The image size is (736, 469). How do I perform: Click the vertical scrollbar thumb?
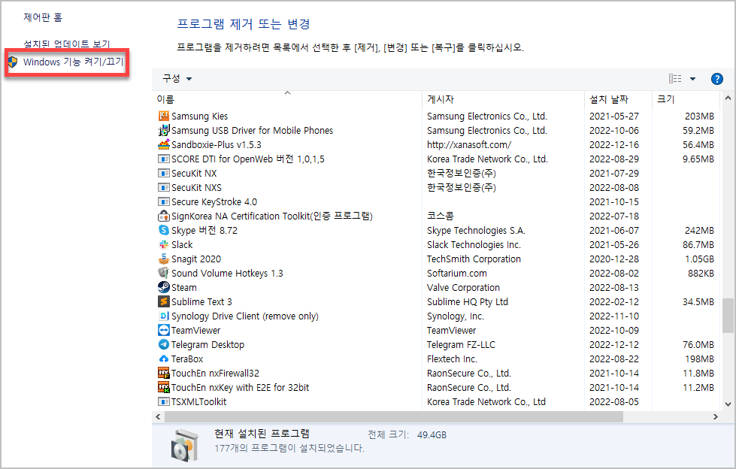728,316
